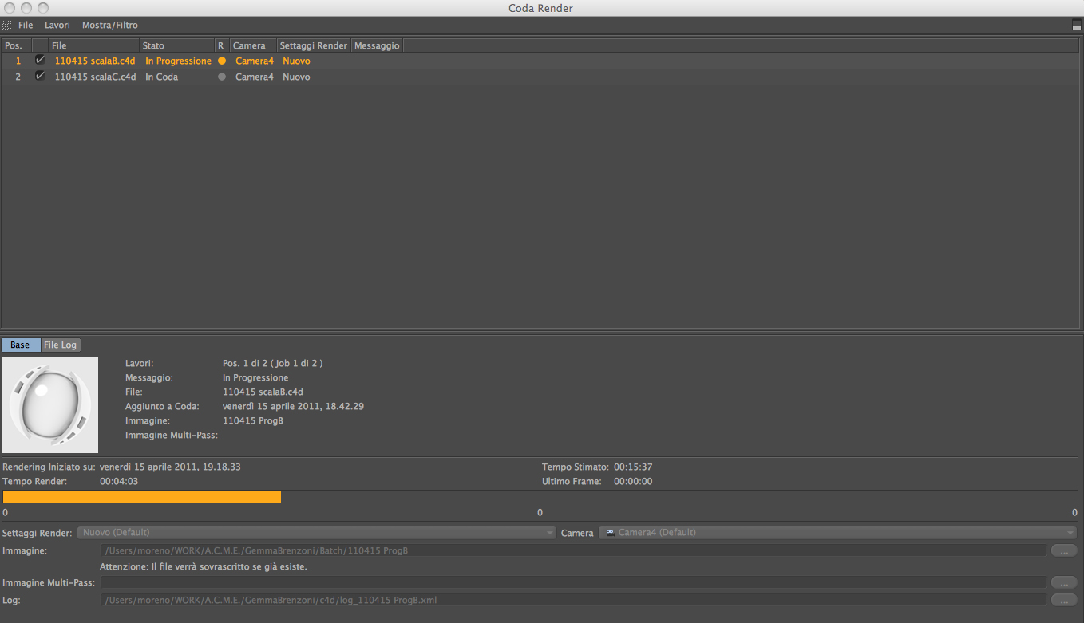The height and width of the screenshot is (623, 1084).
Task: Click the Tempo Render value 00:04:03
Action: pos(119,481)
